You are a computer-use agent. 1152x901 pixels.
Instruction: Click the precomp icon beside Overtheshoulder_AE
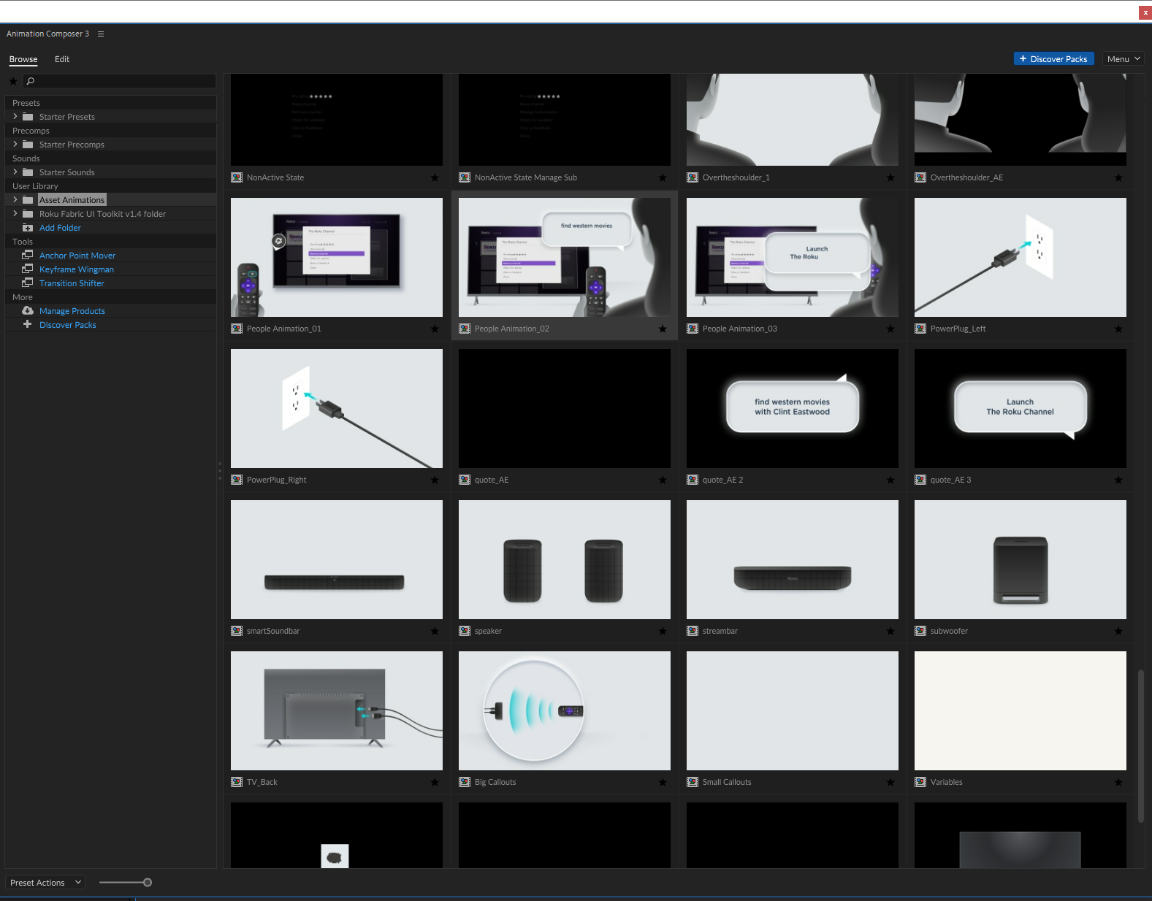click(x=920, y=177)
